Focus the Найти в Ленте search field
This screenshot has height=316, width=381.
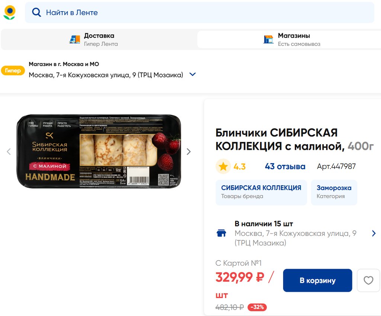pos(199,12)
